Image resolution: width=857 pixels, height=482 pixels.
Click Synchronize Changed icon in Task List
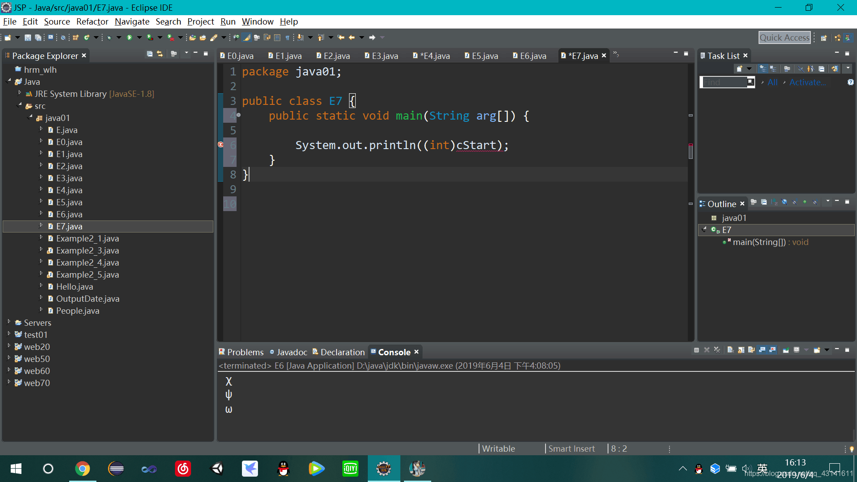coord(834,69)
